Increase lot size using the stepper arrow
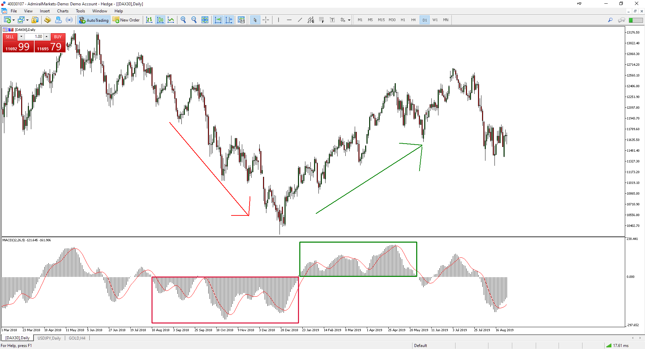This screenshot has width=645, height=349. click(x=46, y=35)
